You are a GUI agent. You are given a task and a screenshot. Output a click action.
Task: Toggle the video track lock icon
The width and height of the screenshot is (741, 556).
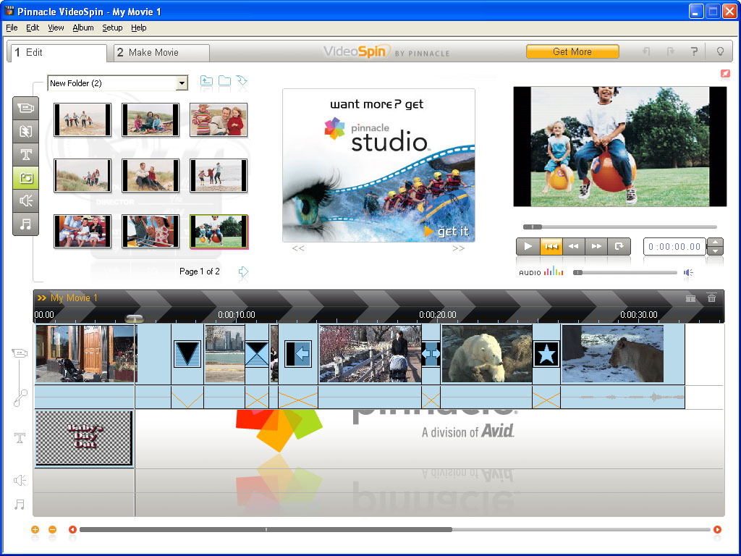coord(19,353)
